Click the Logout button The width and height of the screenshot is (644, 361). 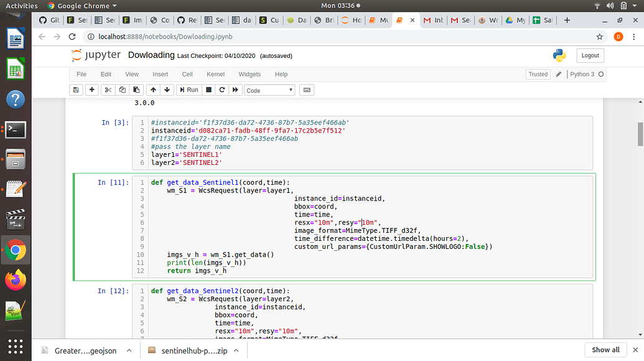590,55
